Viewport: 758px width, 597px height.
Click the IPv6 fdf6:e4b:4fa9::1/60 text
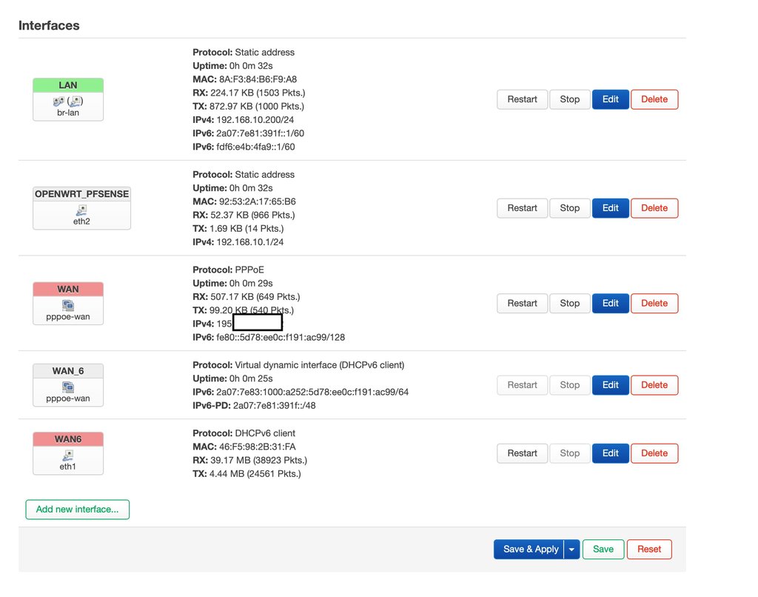point(244,147)
